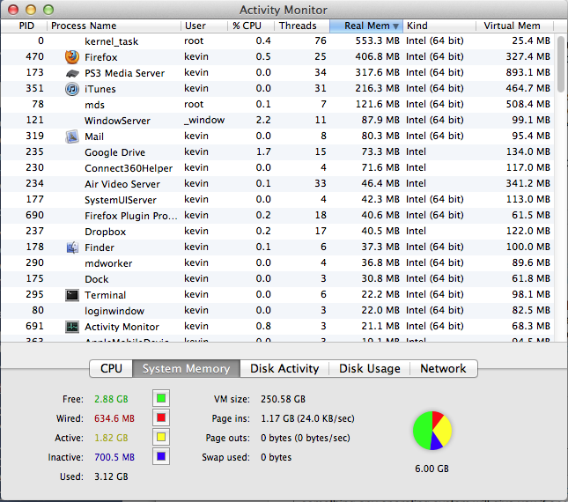Close the Activity Monitor window

(x=13, y=10)
